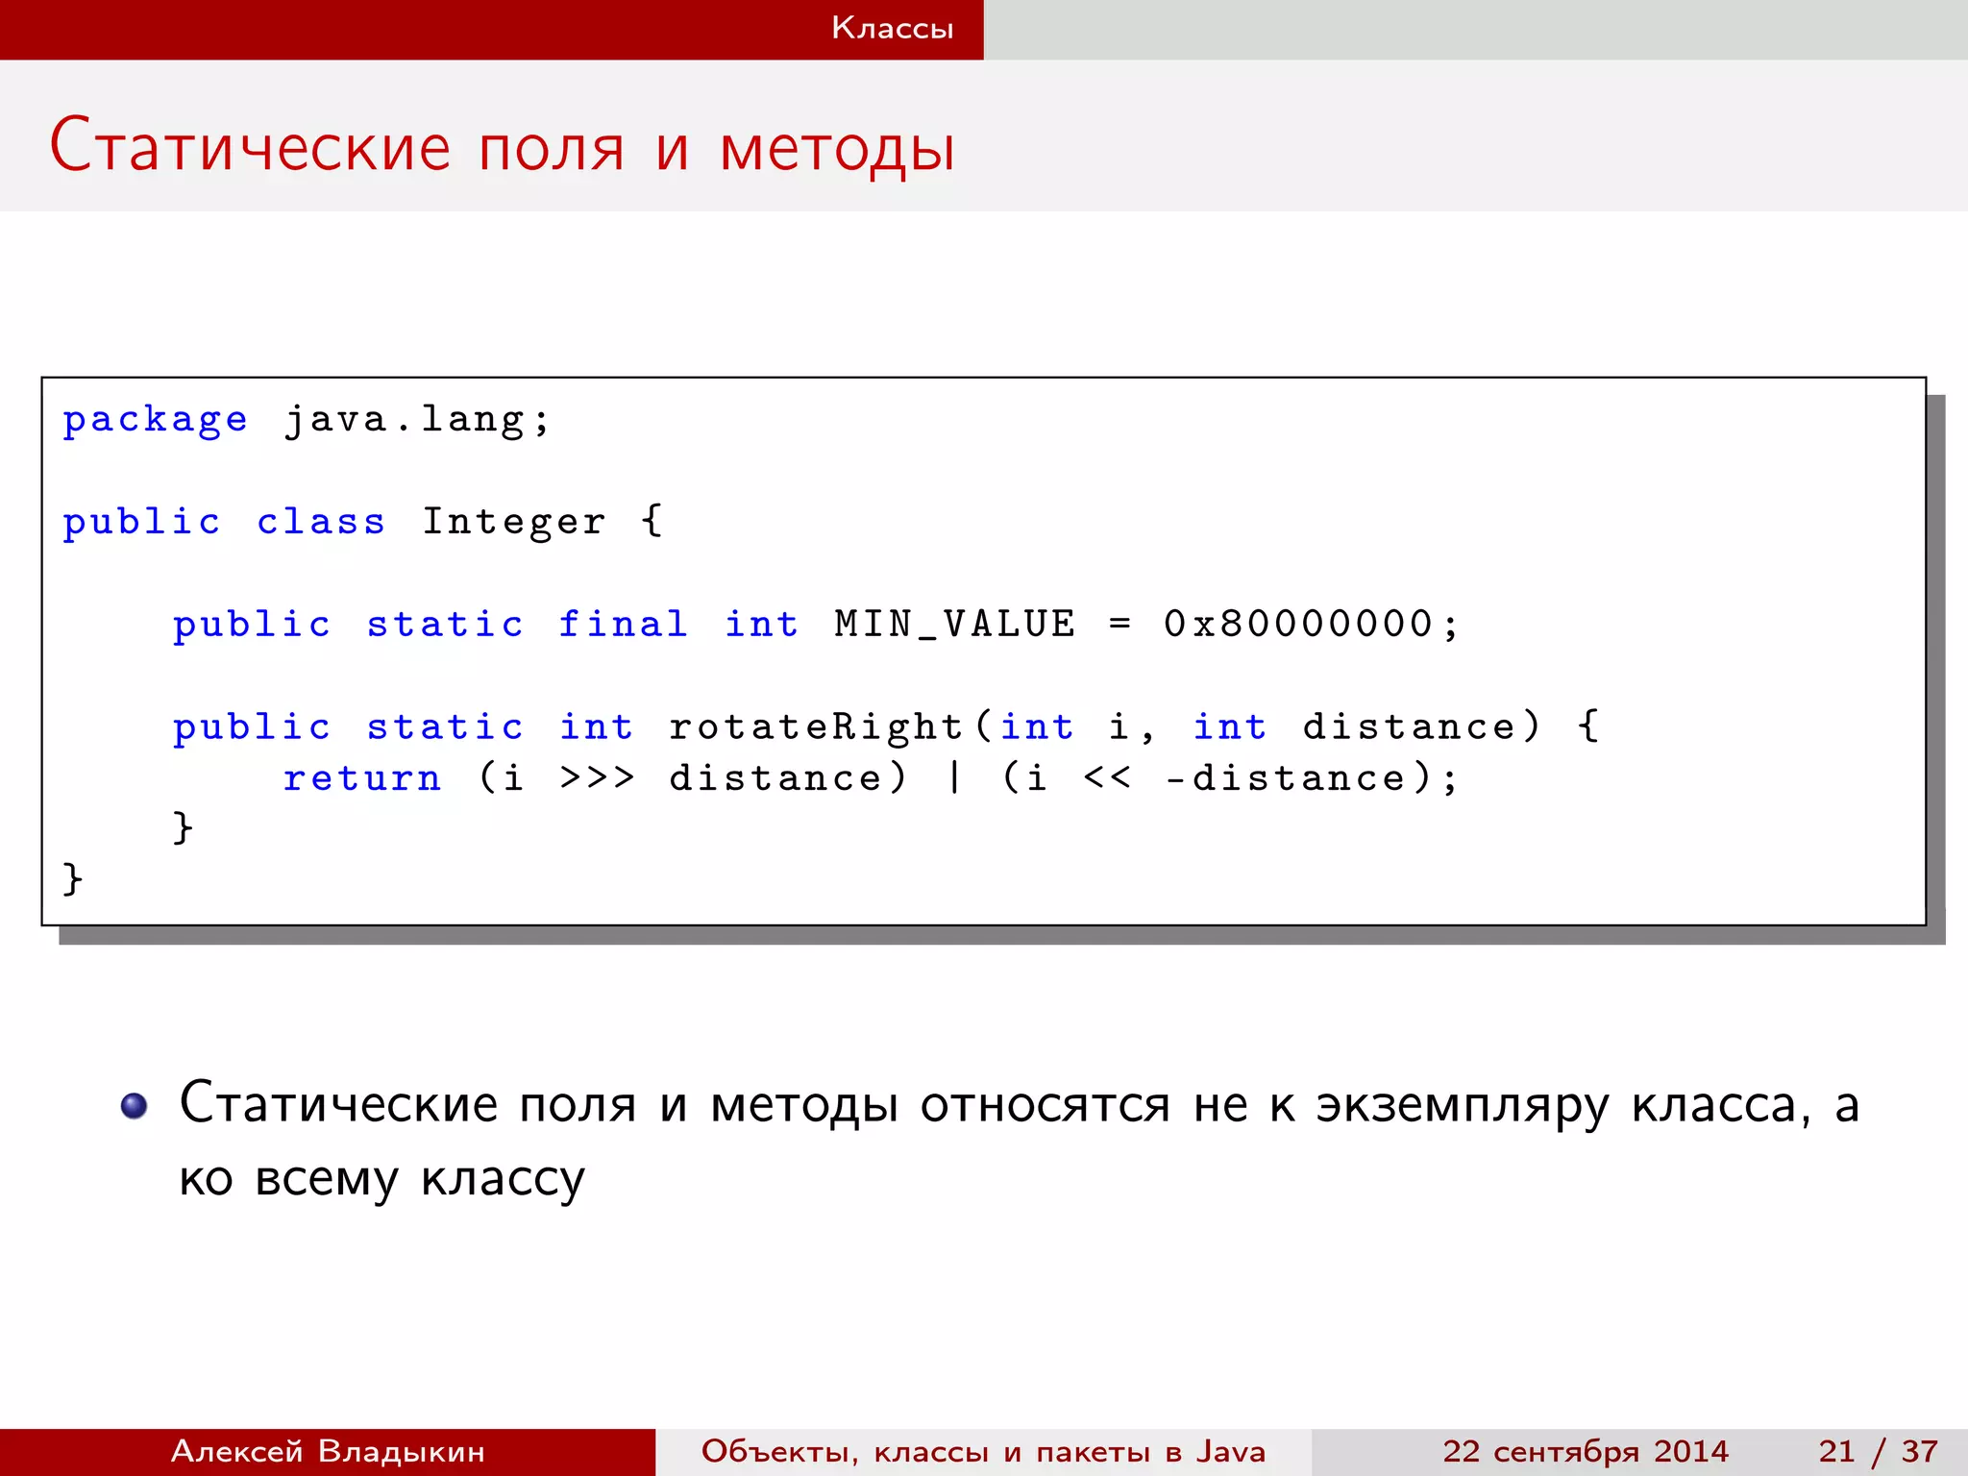Click the expression '(i >>> distance)'

(692, 778)
